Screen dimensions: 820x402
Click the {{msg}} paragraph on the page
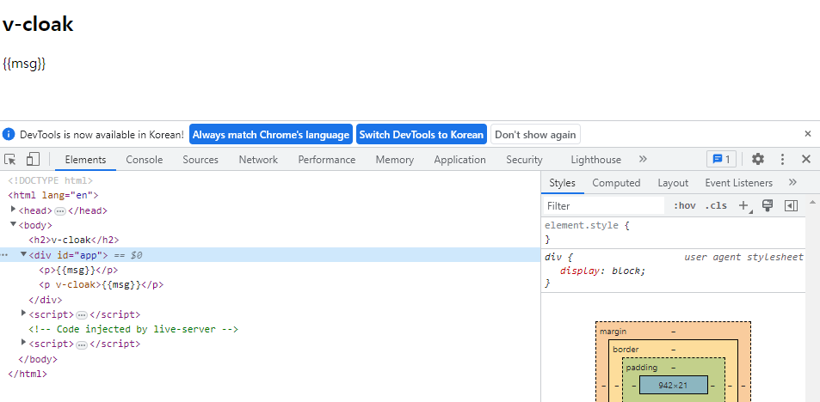point(25,64)
